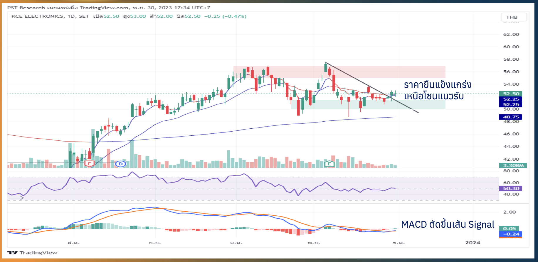Click the MACD ตัดขึ้นเส้น Signal annotation
This screenshot has height=262, width=538.
point(448,224)
